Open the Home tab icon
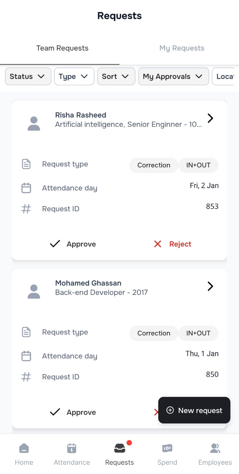Viewport: 239px width, 474px height. (x=24, y=448)
